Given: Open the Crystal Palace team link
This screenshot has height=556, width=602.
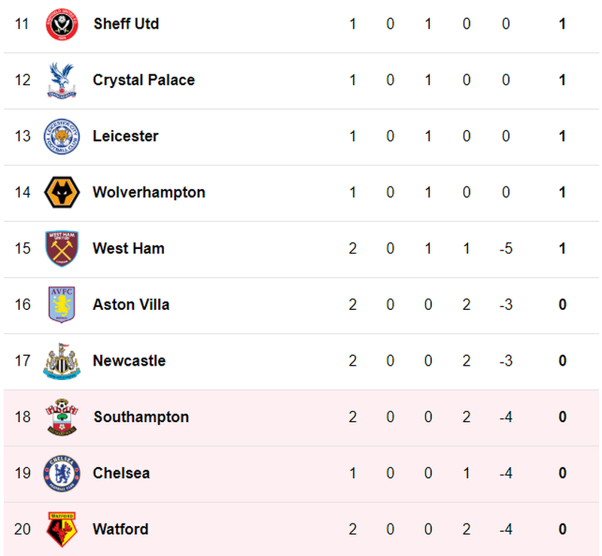Looking at the screenshot, I should [144, 81].
